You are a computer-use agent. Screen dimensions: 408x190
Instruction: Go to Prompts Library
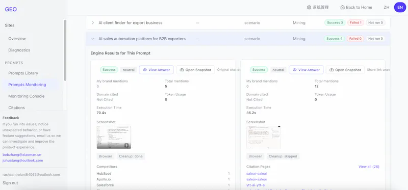click(x=23, y=73)
